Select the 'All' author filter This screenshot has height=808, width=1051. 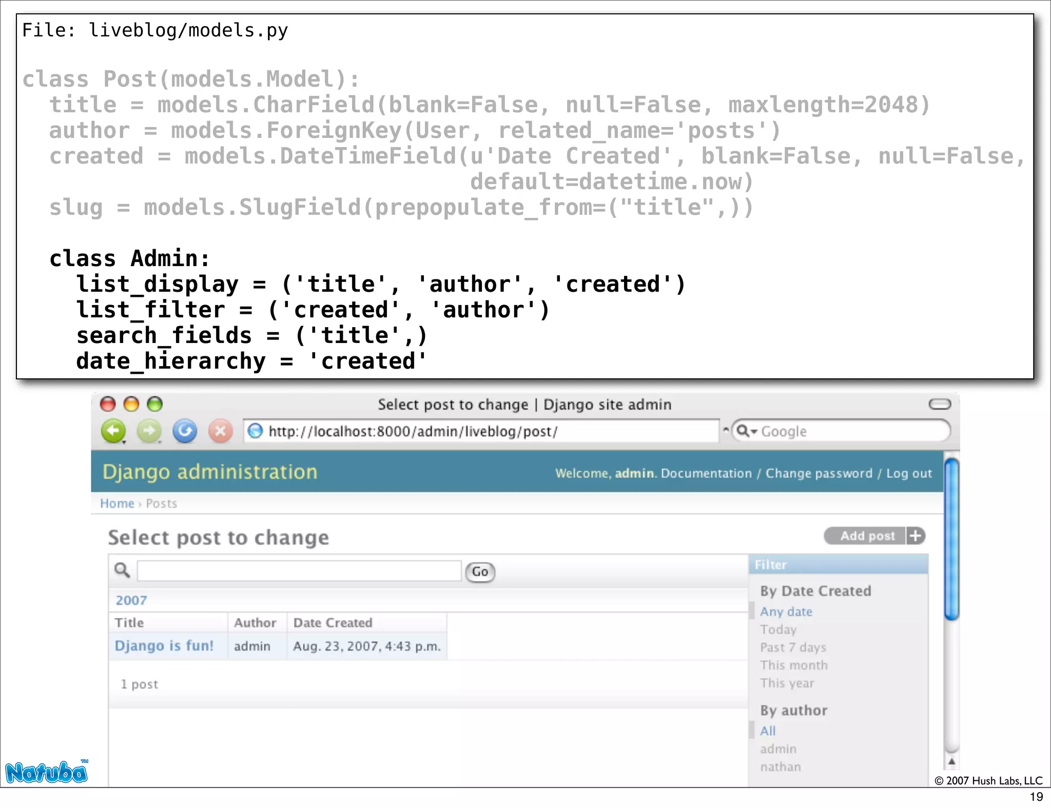(x=768, y=731)
